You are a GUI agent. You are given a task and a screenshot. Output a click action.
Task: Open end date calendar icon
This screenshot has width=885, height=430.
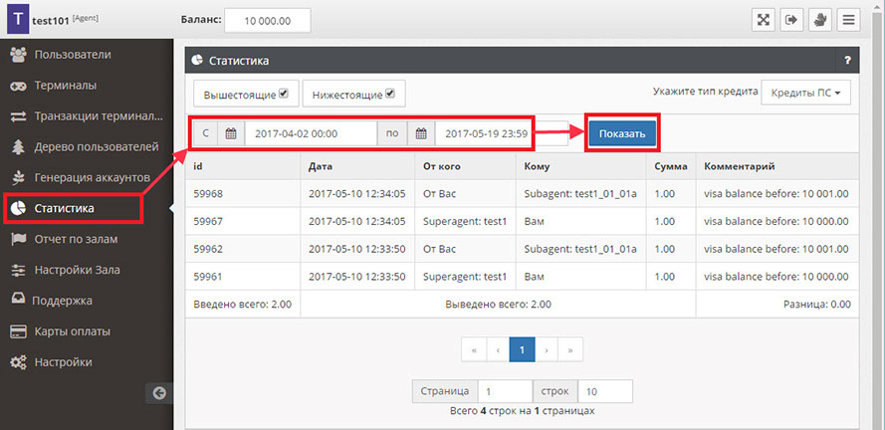point(421,133)
